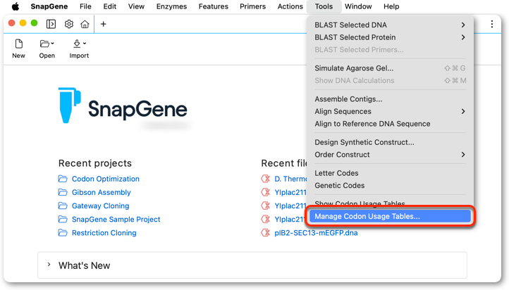The image size is (509, 290).
Task: Open Genetic Codes
Action: point(390,185)
